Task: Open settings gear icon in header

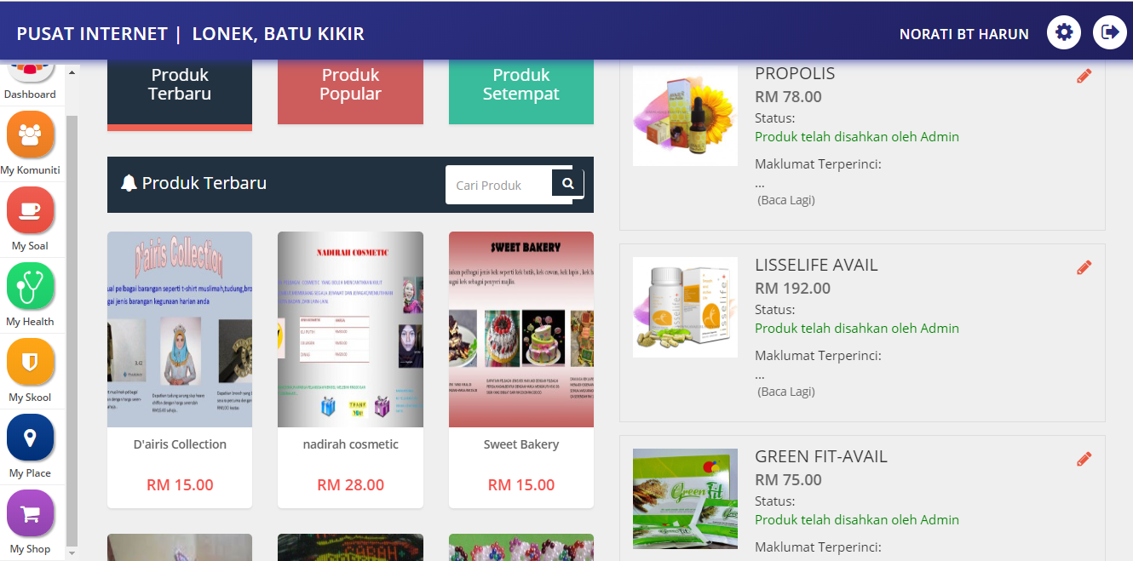Action: 1064,32
